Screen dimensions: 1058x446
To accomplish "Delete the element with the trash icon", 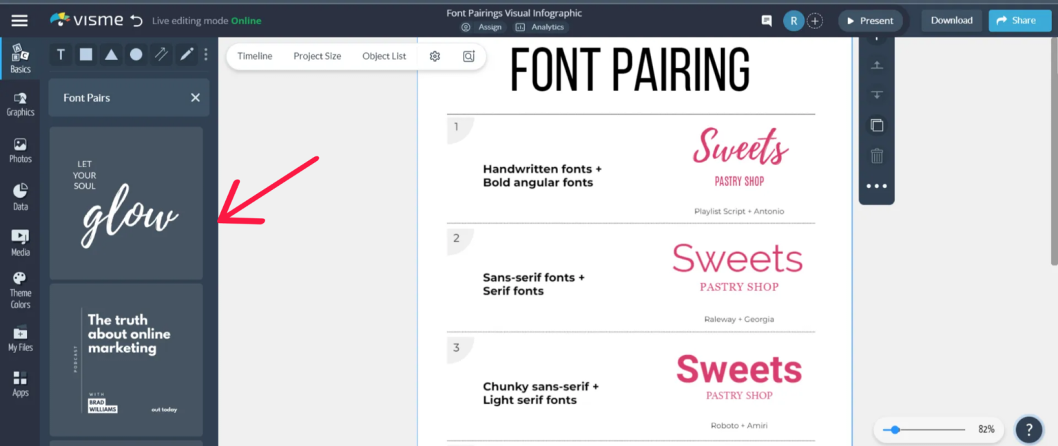I will (876, 156).
